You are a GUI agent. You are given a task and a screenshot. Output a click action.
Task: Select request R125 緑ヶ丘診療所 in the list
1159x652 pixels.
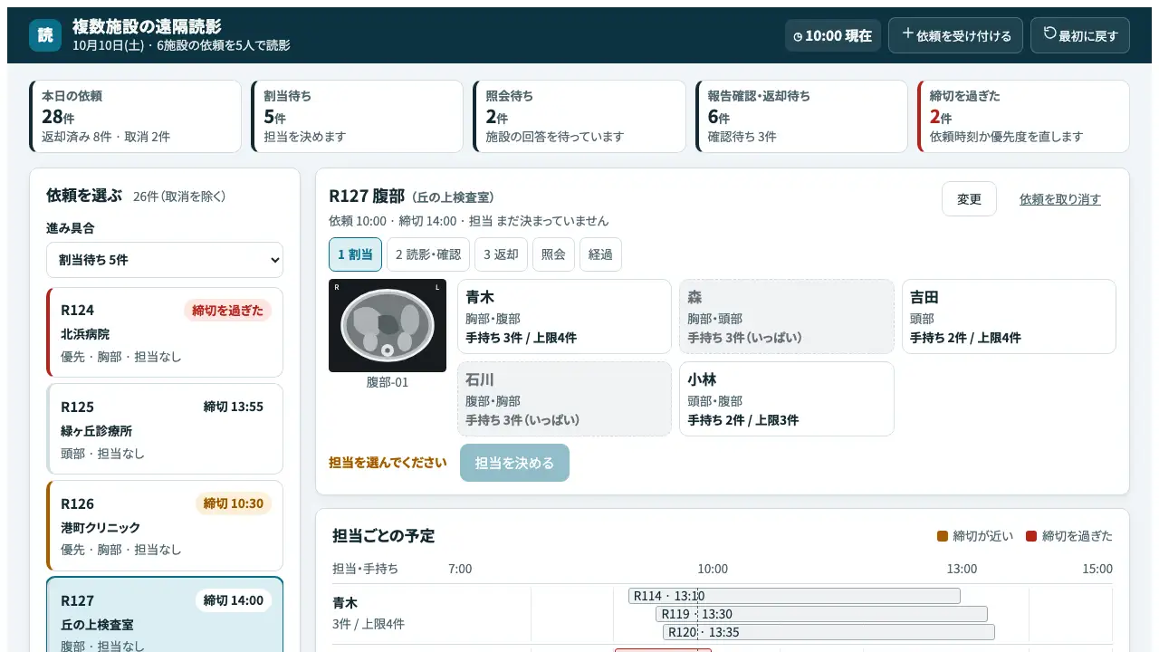(165, 429)
